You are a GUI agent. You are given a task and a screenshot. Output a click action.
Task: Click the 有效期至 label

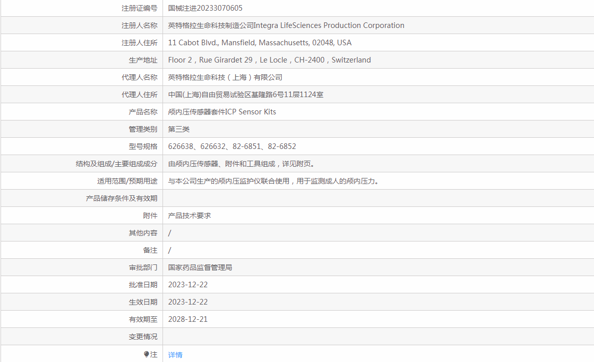pos(143,319)
